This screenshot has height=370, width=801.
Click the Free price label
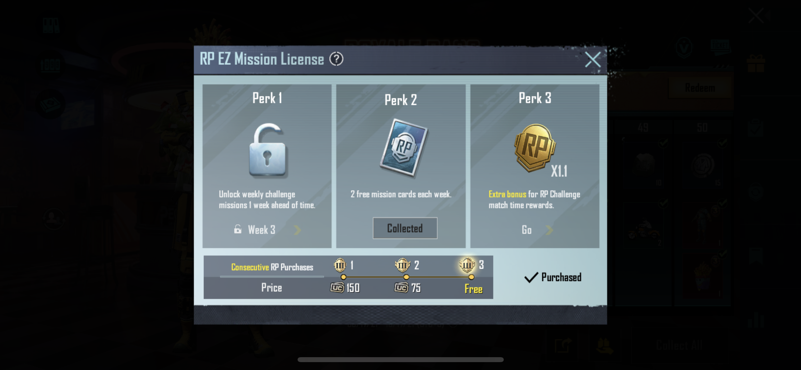pos(473,289)
